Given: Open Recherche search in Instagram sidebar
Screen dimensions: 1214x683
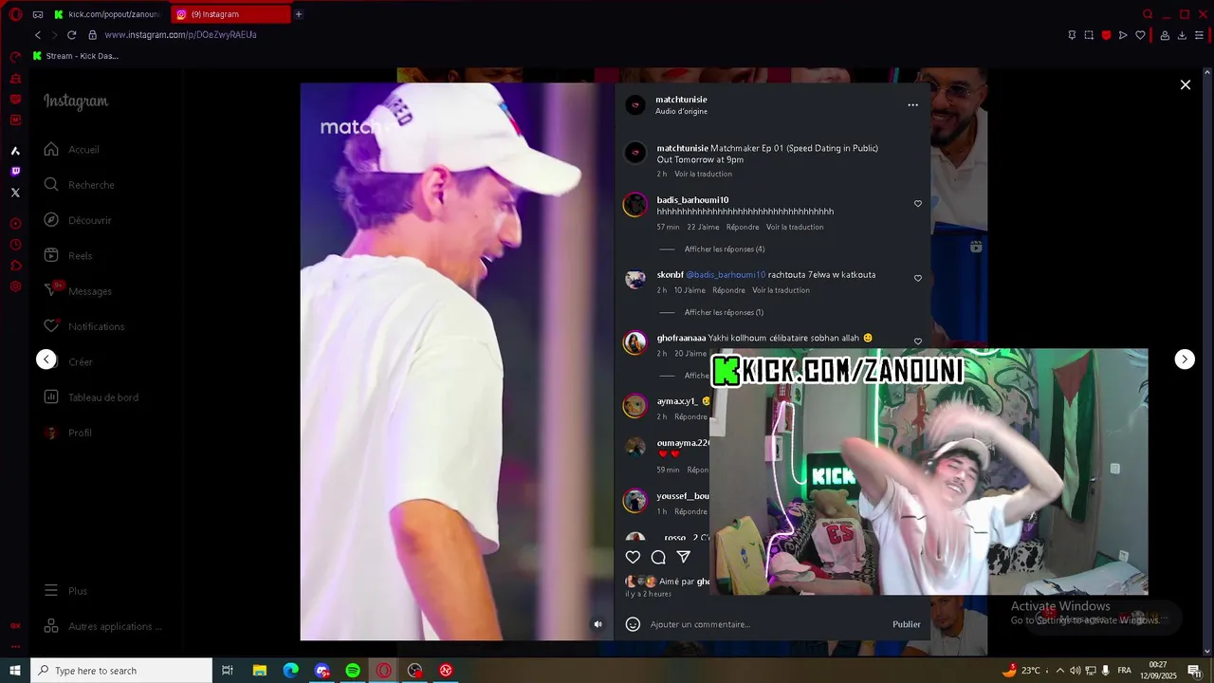Looking at the screenshot, I should pos(51,185).
